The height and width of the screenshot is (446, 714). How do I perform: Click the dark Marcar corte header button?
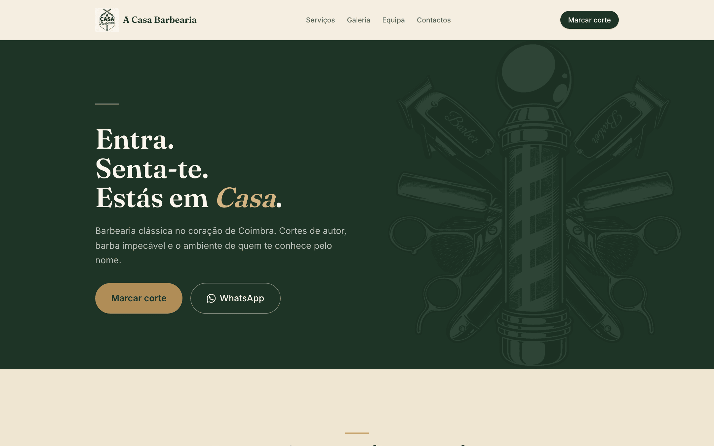point(589,20)
